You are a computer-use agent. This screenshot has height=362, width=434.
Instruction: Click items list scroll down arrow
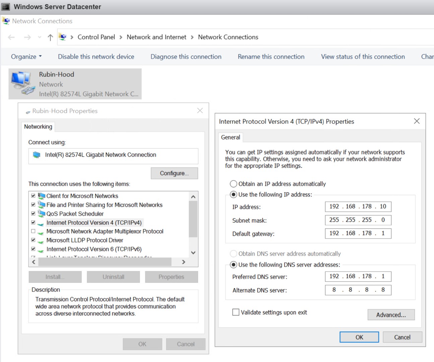pyautogui.click(x=193, y=253)
